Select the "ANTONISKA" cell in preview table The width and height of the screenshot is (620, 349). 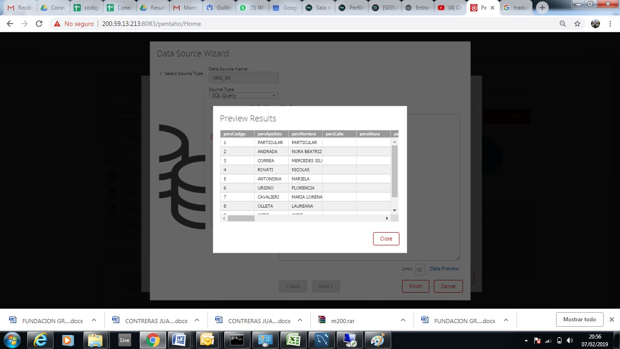[271, 179]
